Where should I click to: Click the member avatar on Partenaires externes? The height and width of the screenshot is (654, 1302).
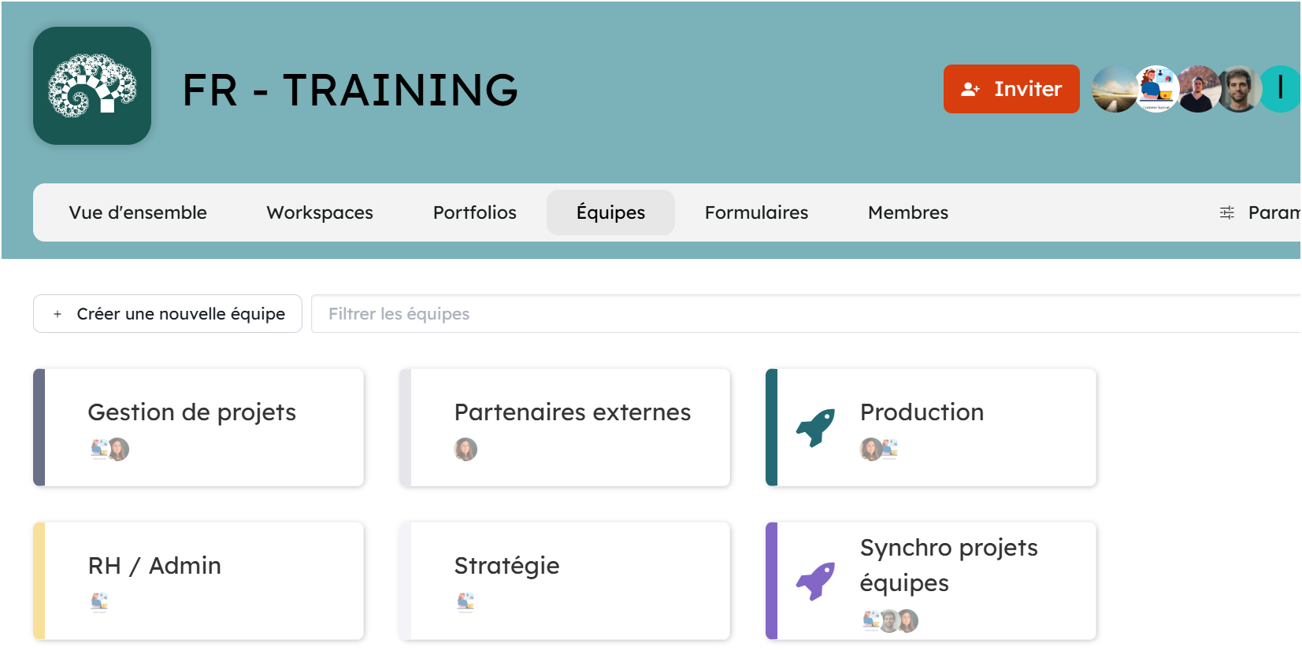tap(466, 449)
